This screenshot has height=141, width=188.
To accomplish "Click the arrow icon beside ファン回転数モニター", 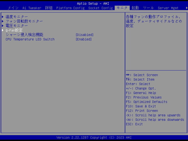I will (3, 21).
